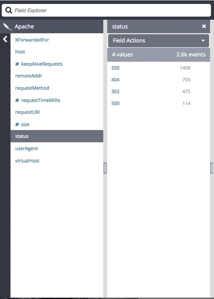Screen dimensions: 214x299
Task: Open the Field Actions dropdown
Action: (x=158, y=40)
